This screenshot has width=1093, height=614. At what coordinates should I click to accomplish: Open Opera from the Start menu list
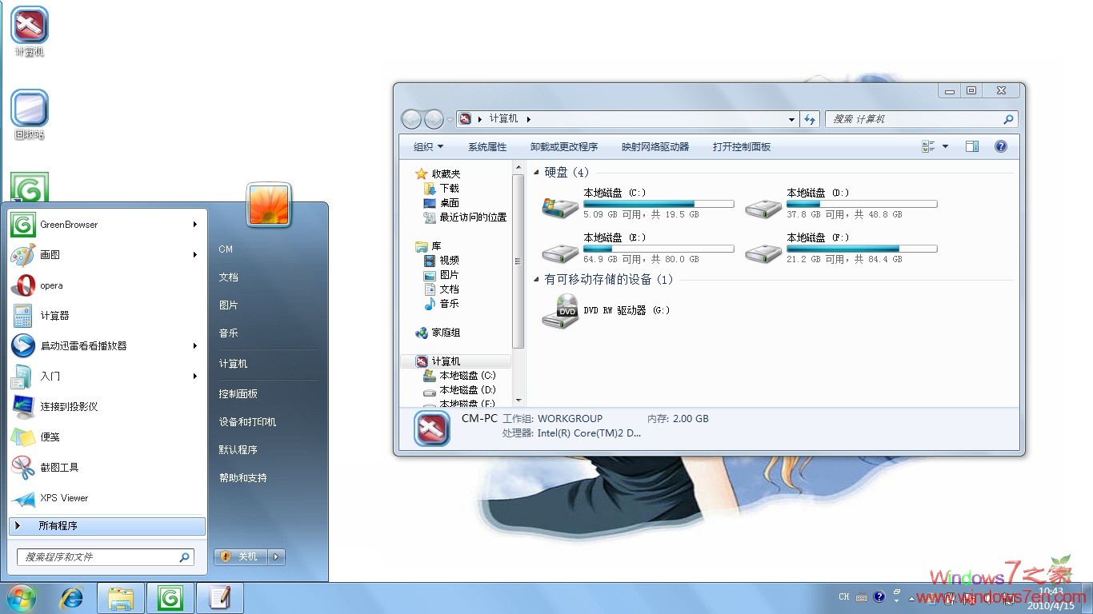click(107, 285)
